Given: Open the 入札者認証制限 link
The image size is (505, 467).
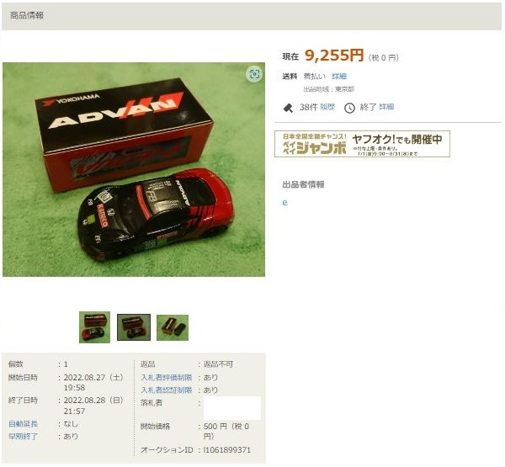Looking at the screenshot, I should (167, 390).
